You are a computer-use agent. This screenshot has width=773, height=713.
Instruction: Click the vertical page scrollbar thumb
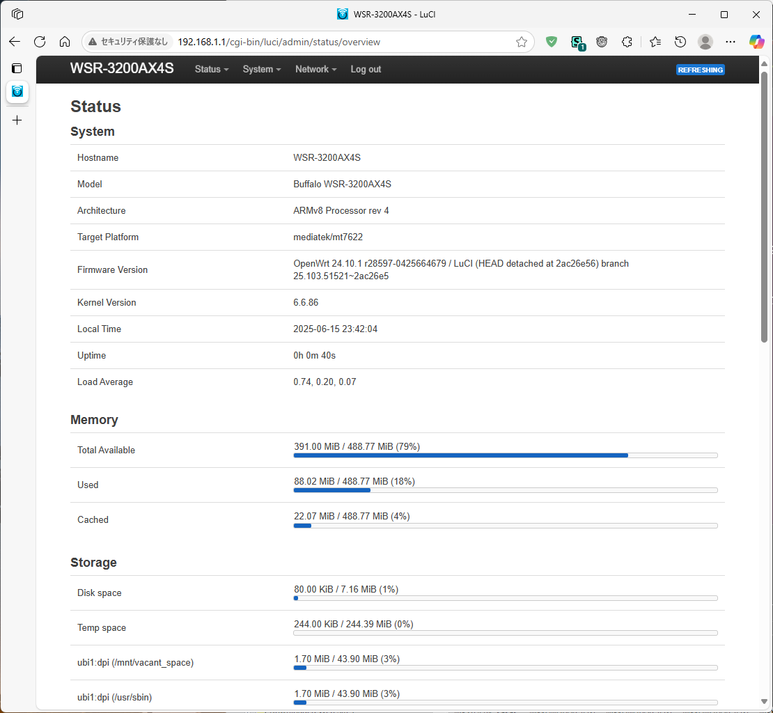tap(764, 207)
